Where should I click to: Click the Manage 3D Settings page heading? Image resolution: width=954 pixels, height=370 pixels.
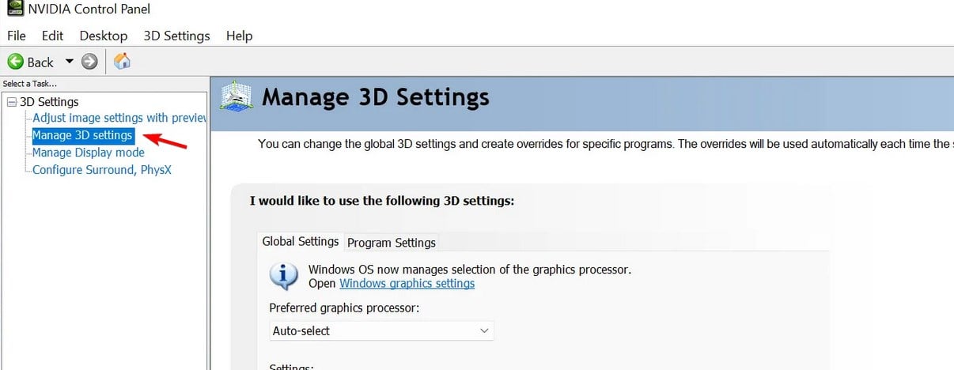click(376, 97)
